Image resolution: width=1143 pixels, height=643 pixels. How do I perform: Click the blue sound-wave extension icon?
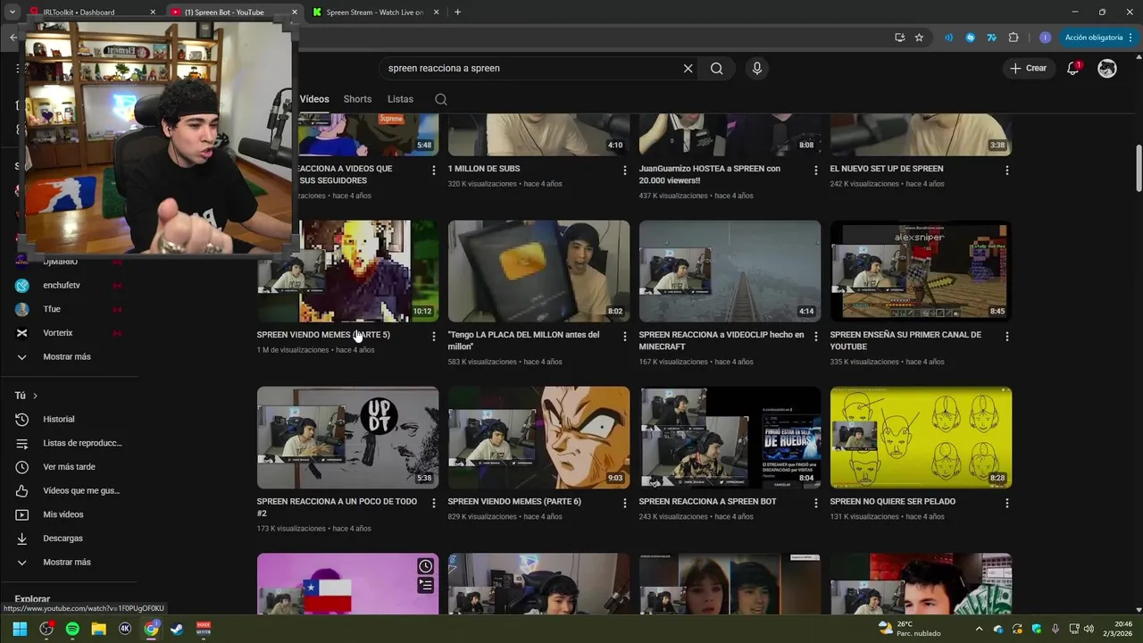[x=948, y=38]
